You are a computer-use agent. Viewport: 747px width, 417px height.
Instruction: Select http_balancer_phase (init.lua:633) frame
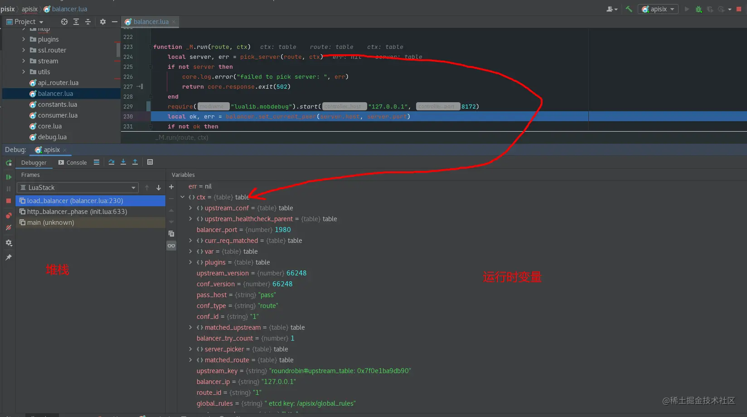tap(90, 212)
